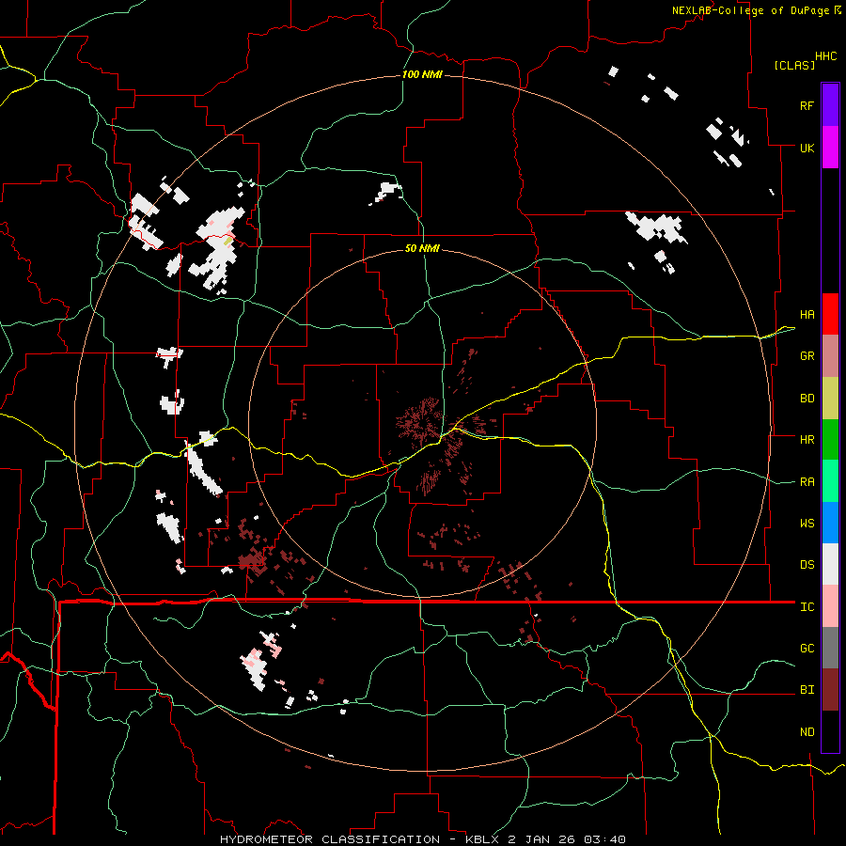Click the HHC product label
This screenshot has width=846, height=846.
826,56
